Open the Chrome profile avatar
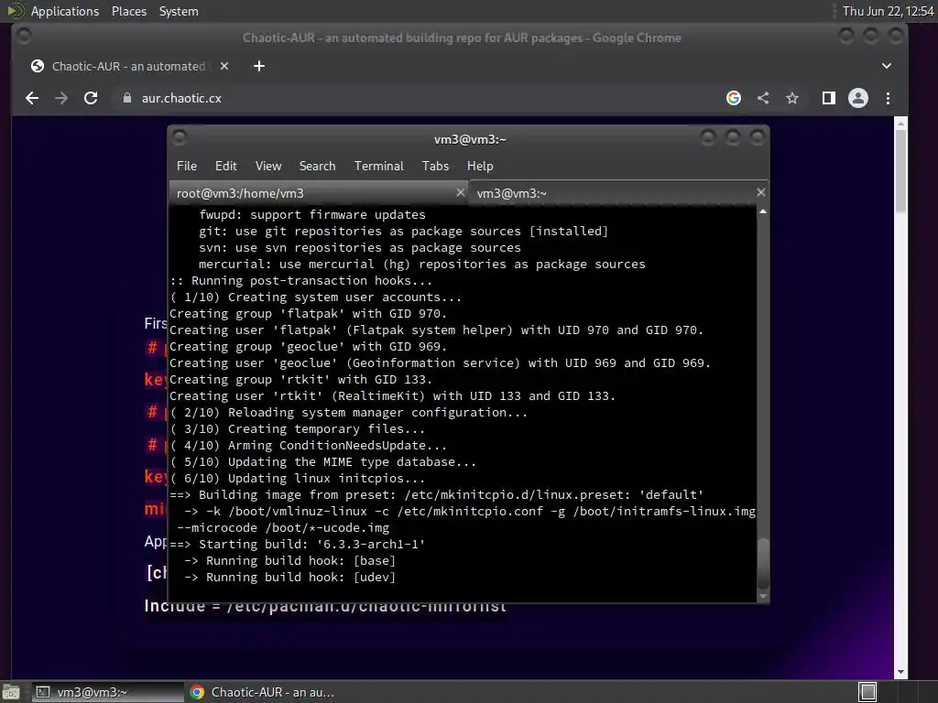The image size is (938, 703). tap(857, 98)
